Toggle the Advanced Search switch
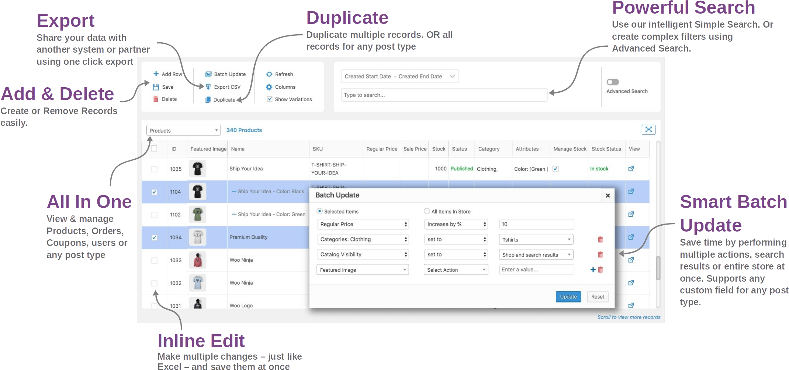 pyautogui.click(x=613, y=82)
